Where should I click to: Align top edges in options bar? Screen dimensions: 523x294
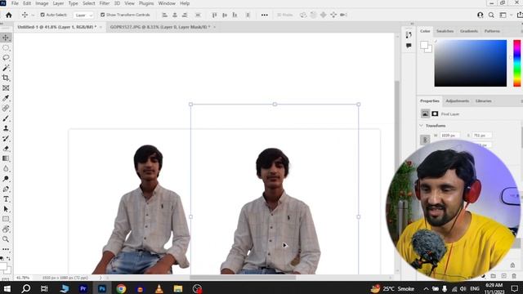tap(214, 15)
